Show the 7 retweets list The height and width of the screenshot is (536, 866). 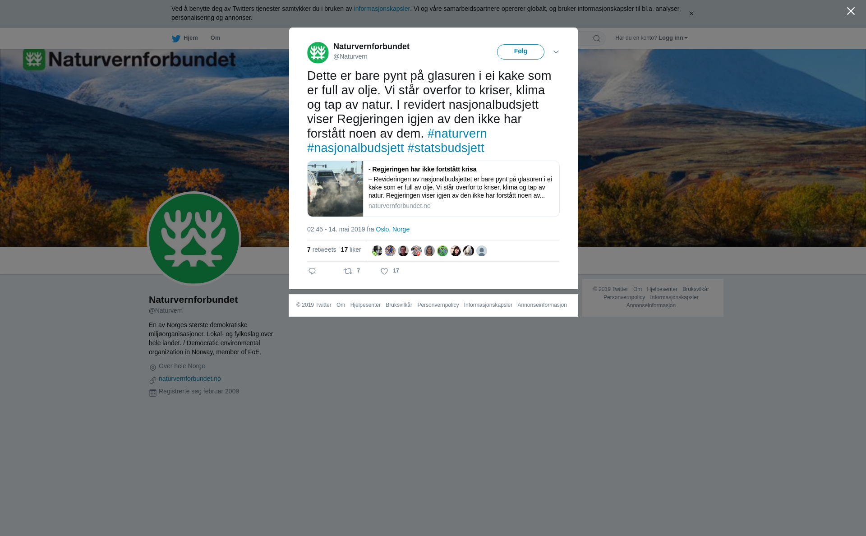point(322,250)
